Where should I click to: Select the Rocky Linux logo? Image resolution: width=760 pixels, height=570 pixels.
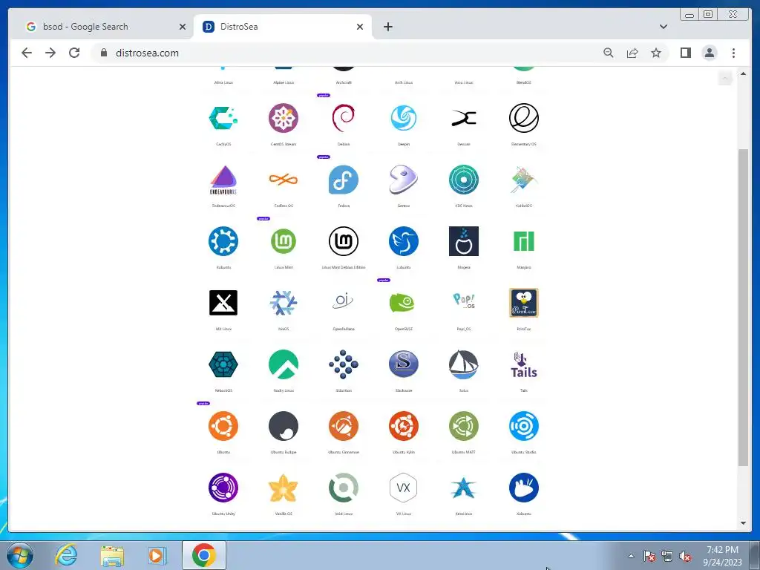[284, 364]
